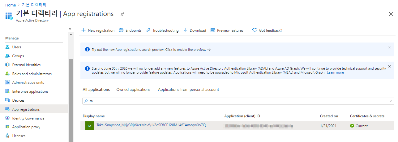Click the sidebar scroll up arrow
Image resolution: width=398 pixels, height=142 pixels.
click(71, 34)
